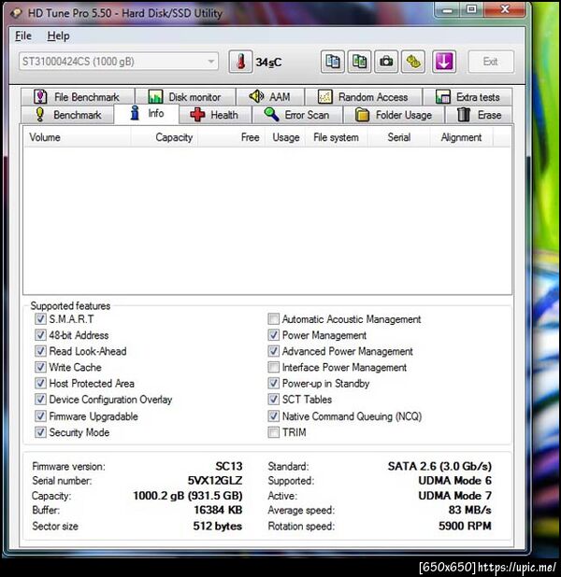Click the purple down-arrow icon
561x577 pixels.
444,62
